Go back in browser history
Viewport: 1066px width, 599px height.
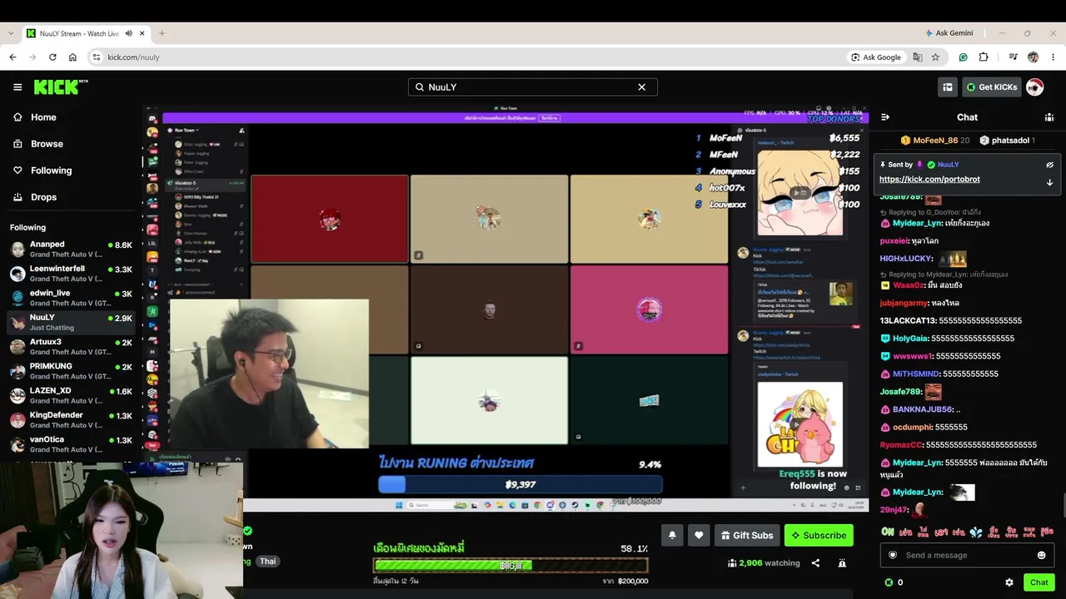[12, 57]
